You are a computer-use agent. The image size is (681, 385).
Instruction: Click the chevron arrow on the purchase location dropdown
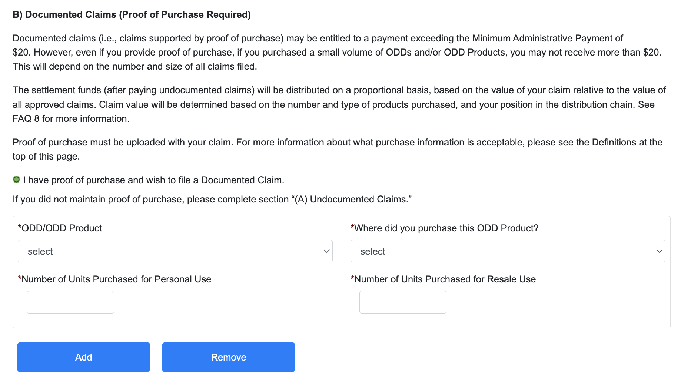click(659, 251)
